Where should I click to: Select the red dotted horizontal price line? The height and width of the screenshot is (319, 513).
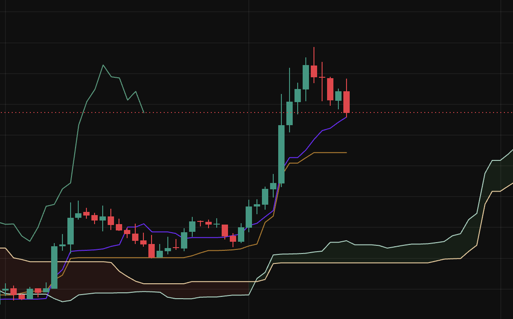(256, 113)
